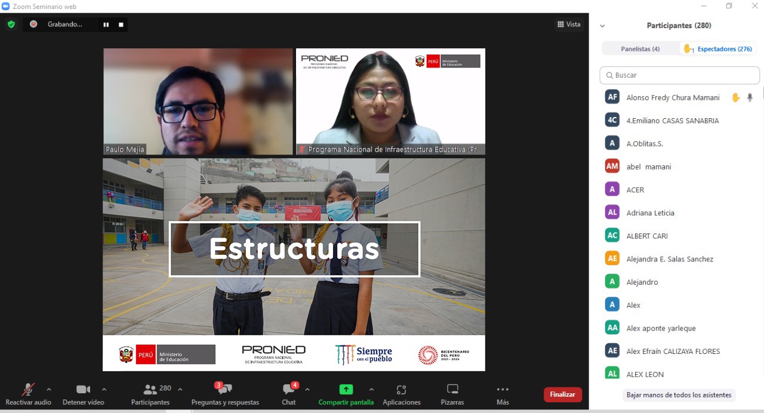Select participant Alejandro
The height and width of the screenshot is (413, 764).
680,282
